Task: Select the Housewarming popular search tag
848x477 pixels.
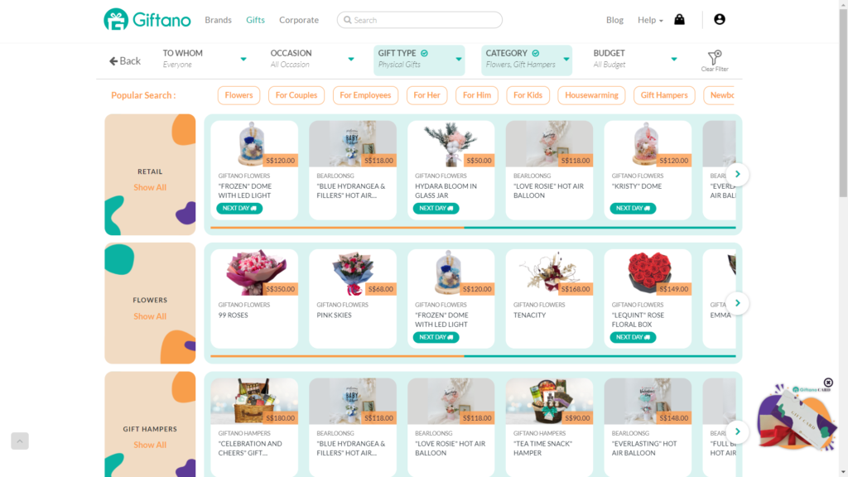Action: pyautogui.click(x=591, y=95)
